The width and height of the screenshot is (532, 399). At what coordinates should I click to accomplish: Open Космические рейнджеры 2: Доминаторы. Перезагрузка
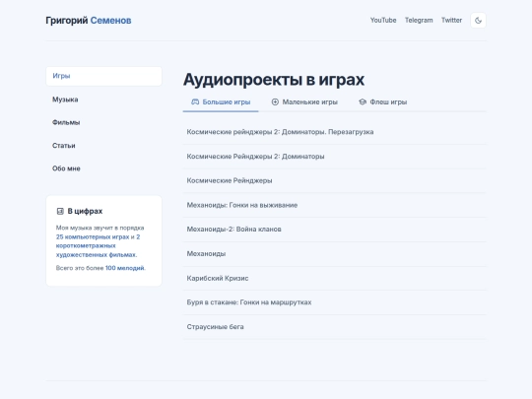point(335,132)
